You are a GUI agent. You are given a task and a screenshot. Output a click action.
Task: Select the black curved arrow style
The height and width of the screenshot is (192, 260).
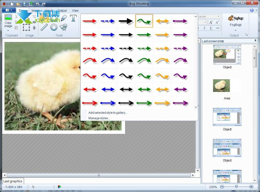coord(126,60)
